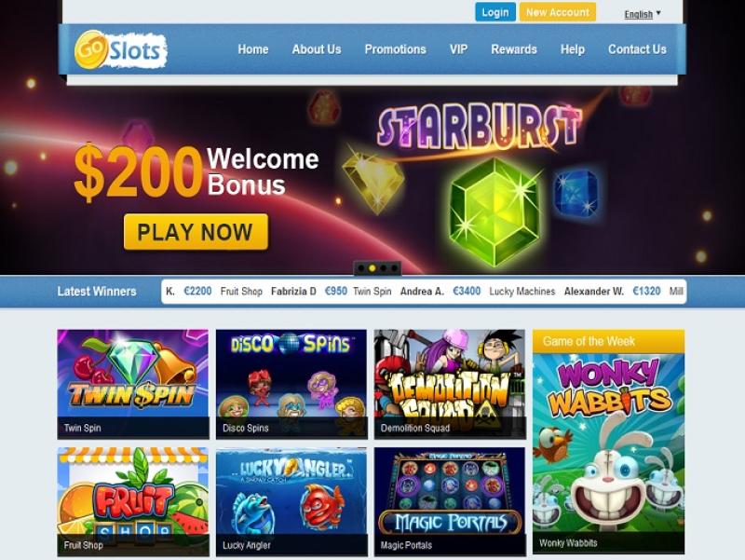Launch the Disco Spins game
Image resolution: width=745 pixels, height=560 pixels.
291,384
